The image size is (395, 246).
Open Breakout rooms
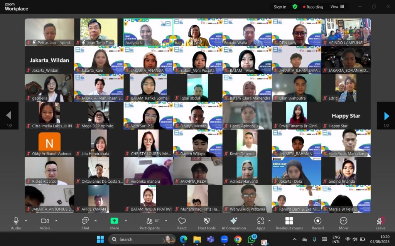[x=289, y=222]
